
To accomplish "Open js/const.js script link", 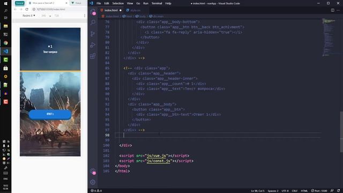I will 159,161.
